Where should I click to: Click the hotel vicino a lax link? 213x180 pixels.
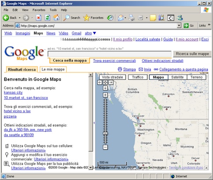[x=17, y=111]
